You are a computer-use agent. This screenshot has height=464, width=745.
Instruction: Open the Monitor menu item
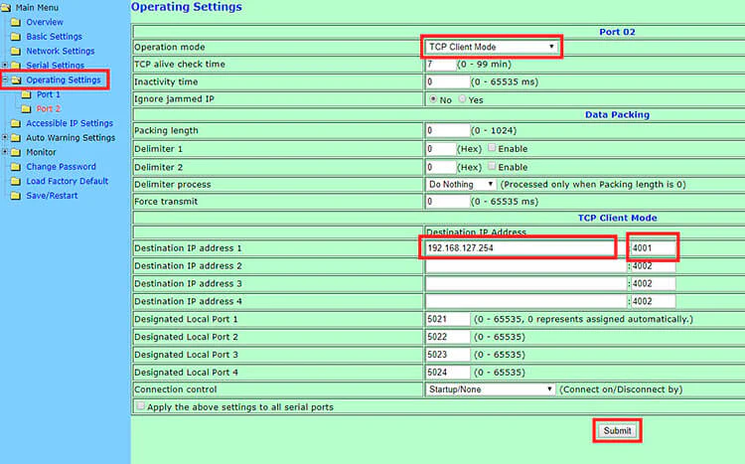41,152
